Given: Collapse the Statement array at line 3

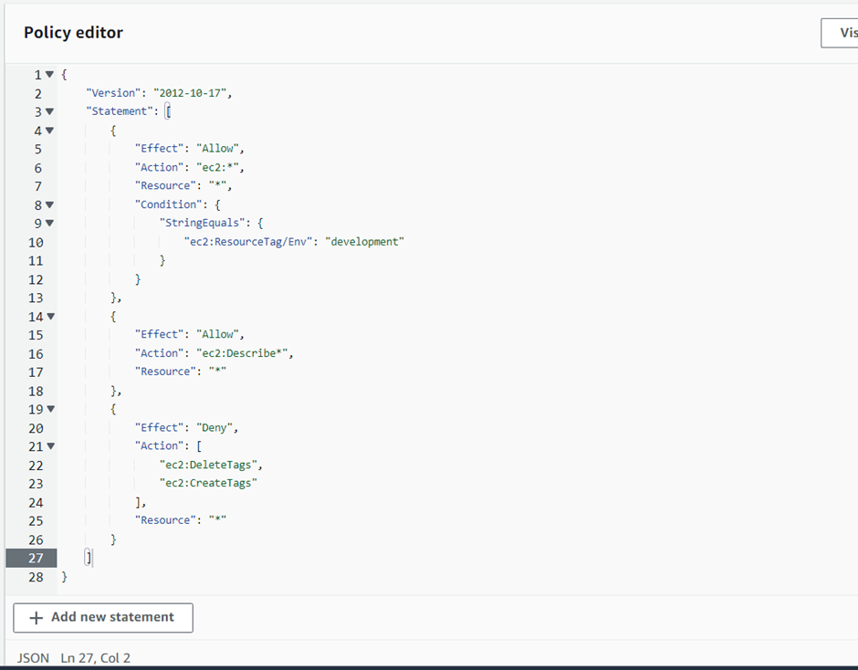Looking at the screenshot, I should tap(48, 111).
